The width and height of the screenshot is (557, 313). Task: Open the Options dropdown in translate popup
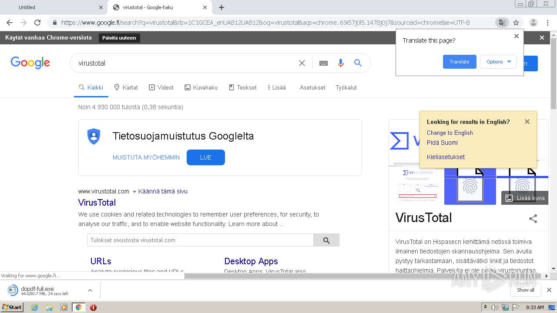pyautogui.click(x=498, y=62)
